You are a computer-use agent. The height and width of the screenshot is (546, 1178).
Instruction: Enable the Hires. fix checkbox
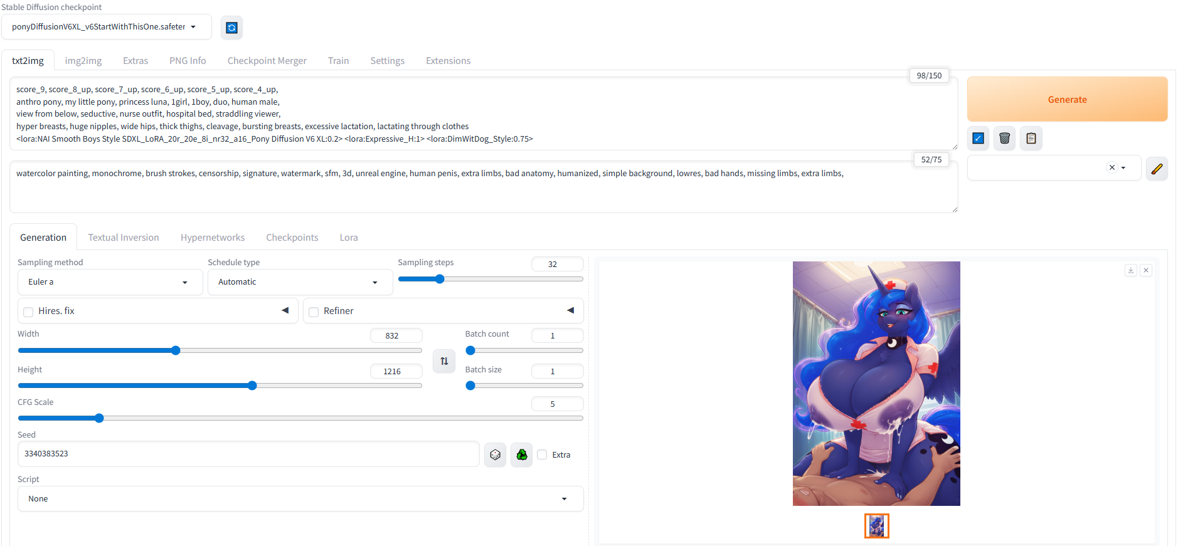tap(28, 312)
